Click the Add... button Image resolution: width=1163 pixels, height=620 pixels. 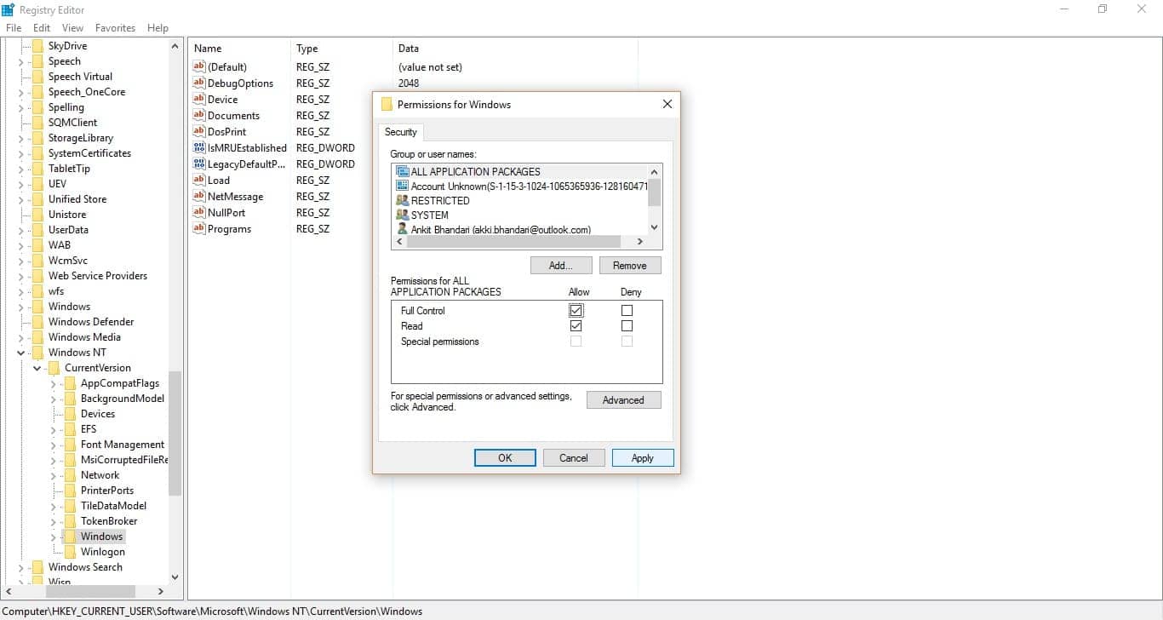click(561, 266)
